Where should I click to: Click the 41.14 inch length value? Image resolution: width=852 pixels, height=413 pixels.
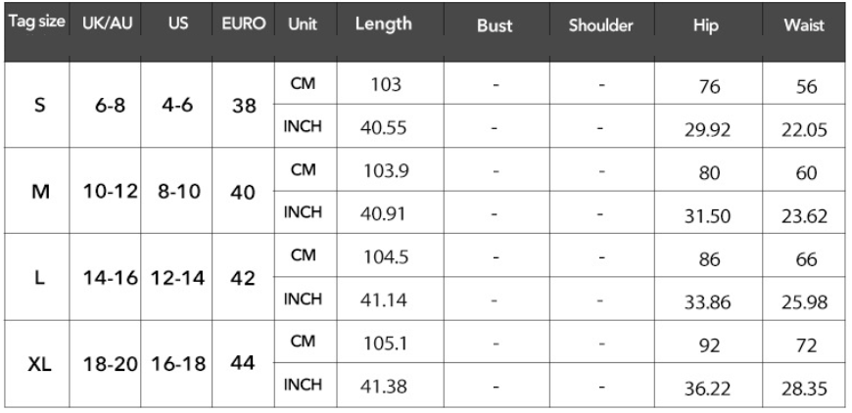(x=383, y=300)
